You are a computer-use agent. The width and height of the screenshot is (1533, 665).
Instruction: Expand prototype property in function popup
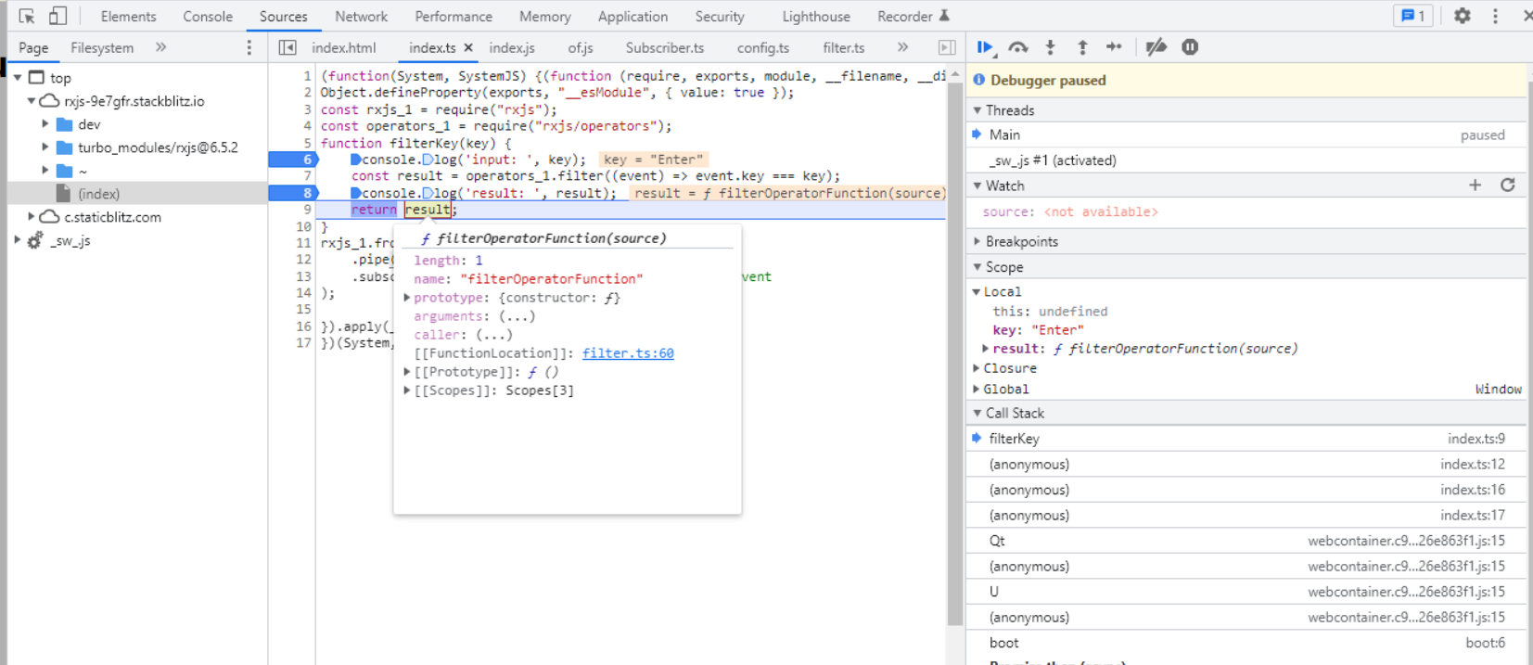point(407,298)
